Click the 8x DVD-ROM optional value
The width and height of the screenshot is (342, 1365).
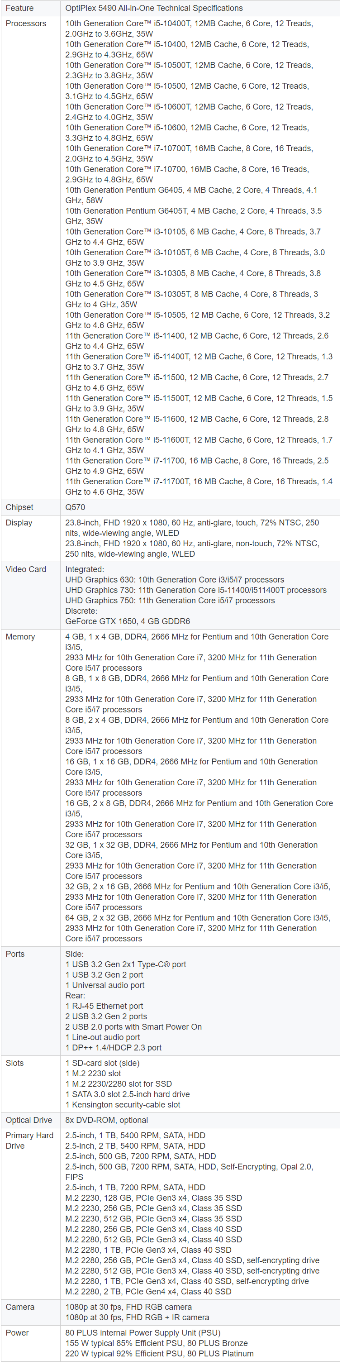pyautogui.click(x=106, y=1120)
